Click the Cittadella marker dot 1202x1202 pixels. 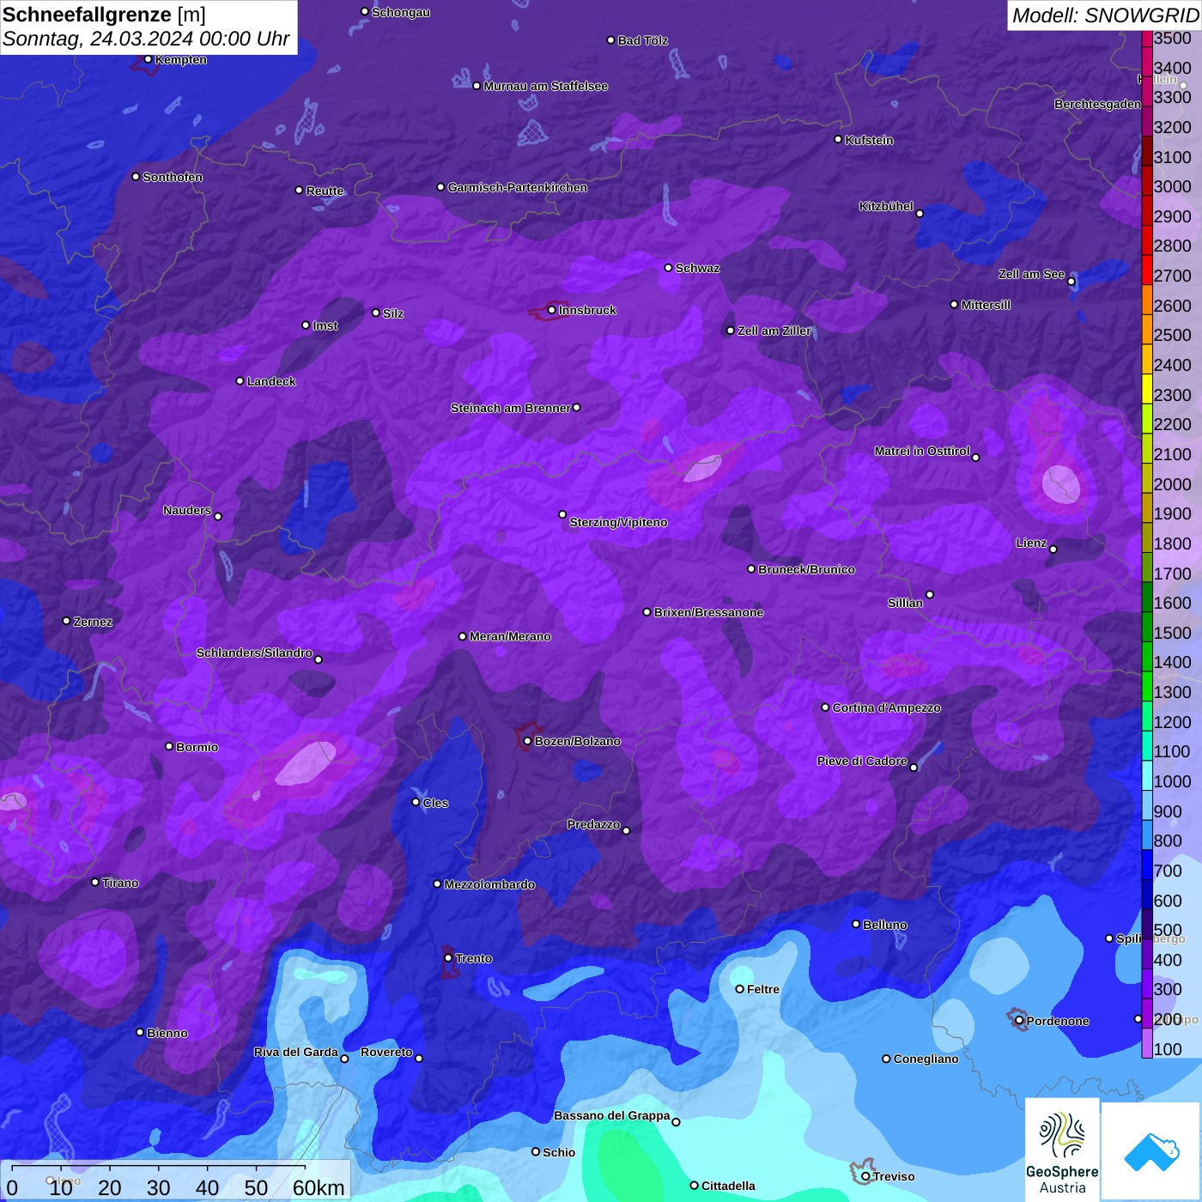click(x=694, y=1185)
